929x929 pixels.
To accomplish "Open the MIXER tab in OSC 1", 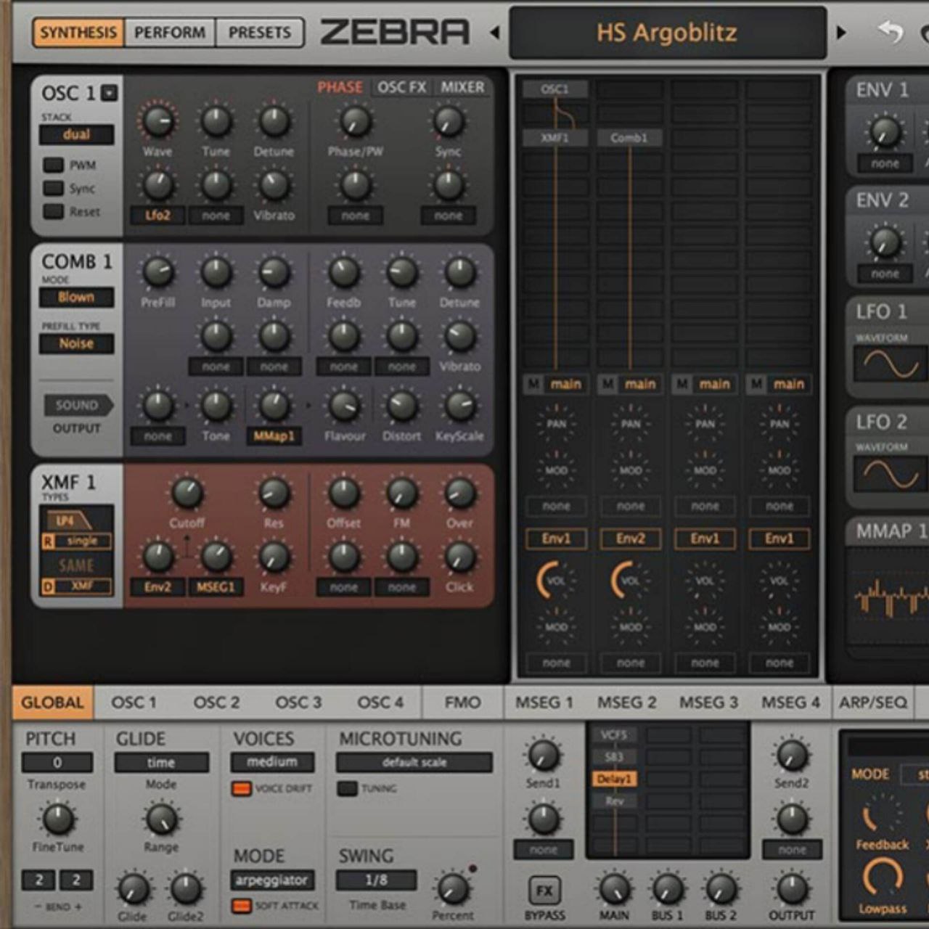I will (462, 87).
